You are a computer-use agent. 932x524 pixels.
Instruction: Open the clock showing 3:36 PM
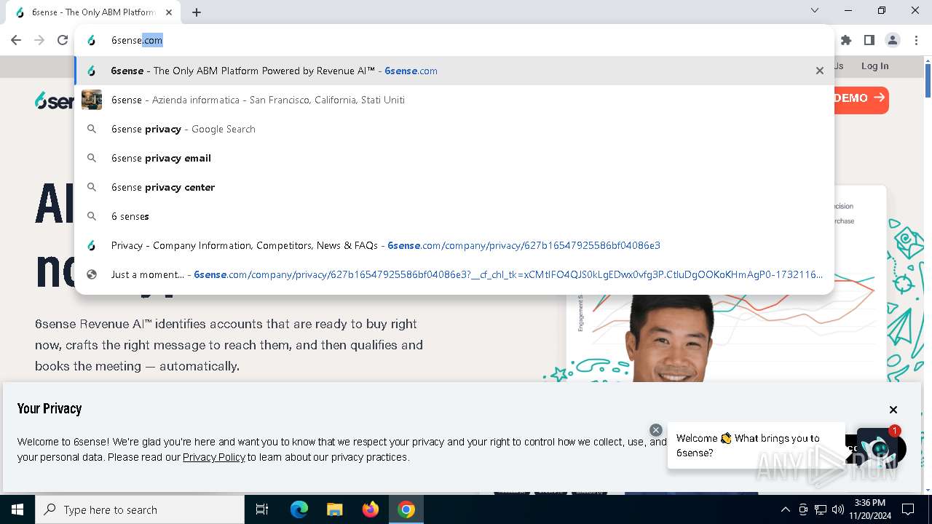(869, 509)
